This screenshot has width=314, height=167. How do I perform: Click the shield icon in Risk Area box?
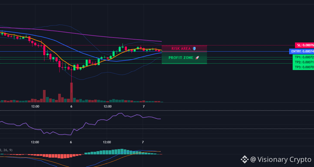tap(194, 49)
